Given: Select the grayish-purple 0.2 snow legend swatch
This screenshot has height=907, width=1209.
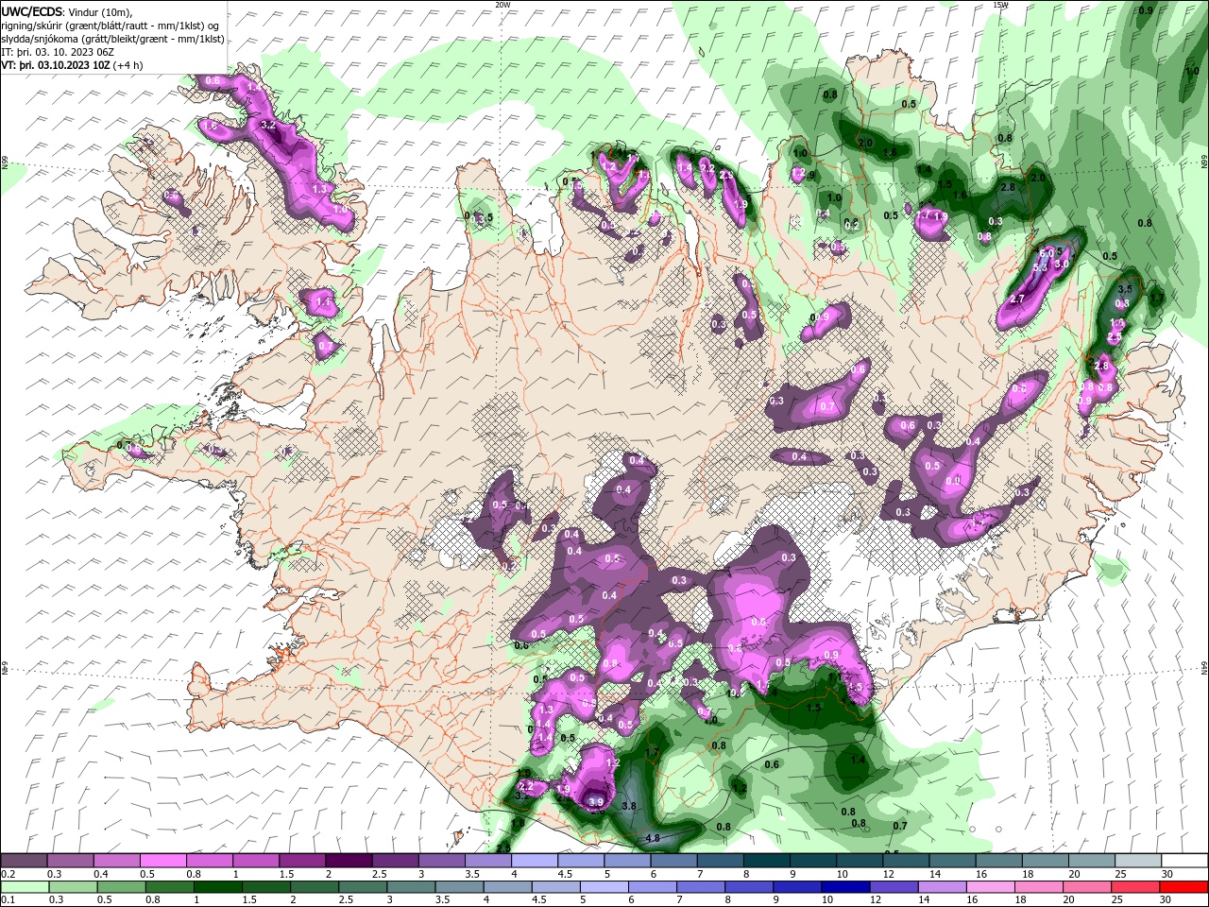Looking at the screenshot, I should (24, 861).
